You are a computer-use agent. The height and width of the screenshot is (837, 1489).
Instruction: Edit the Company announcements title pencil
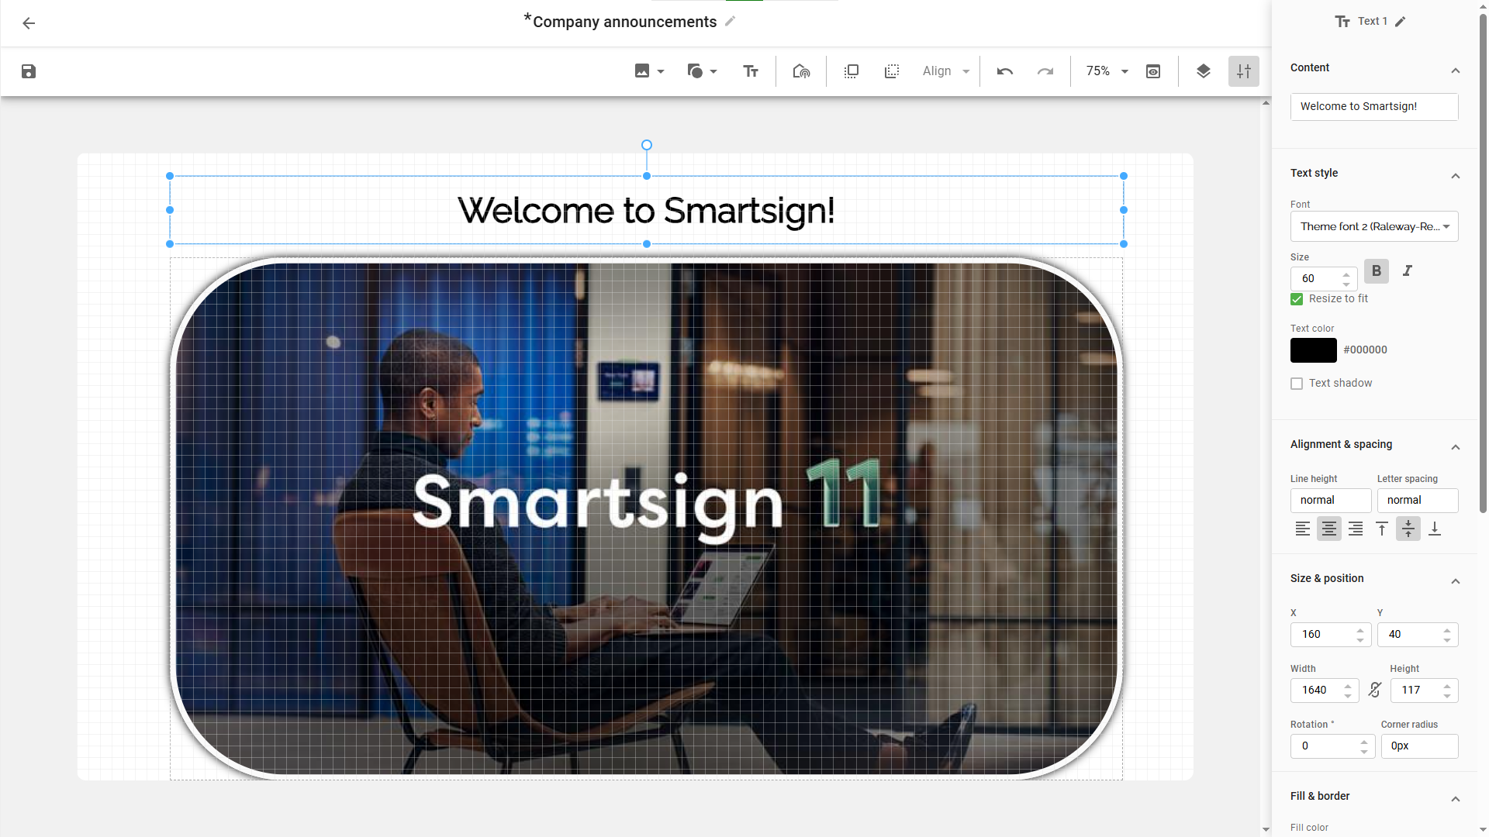[x=730, y=22]
